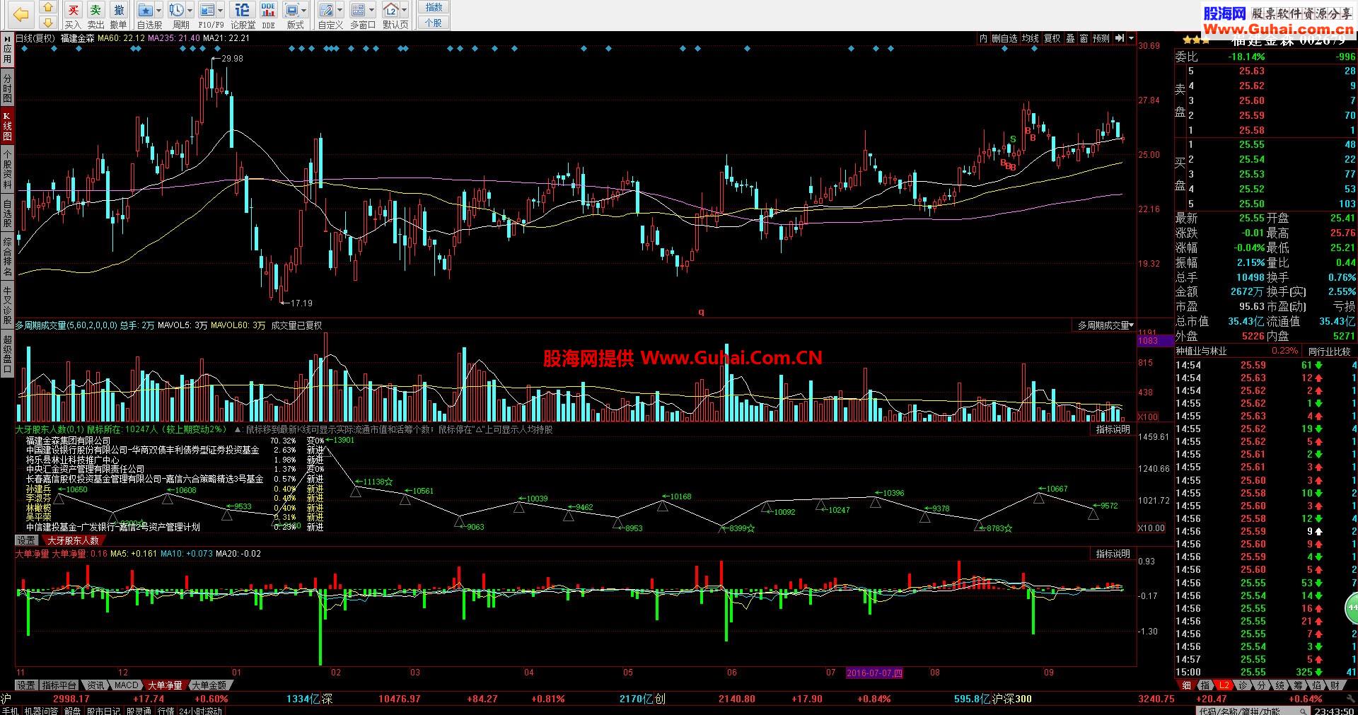1358x715 pixels.
Task: Switch to the 综合排名 side tab
Action: coord(7,257)
